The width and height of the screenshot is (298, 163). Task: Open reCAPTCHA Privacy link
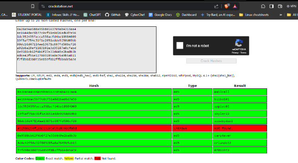pos(235,53)
